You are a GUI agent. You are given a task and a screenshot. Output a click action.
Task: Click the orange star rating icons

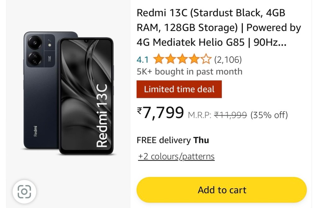click(182, 59)
